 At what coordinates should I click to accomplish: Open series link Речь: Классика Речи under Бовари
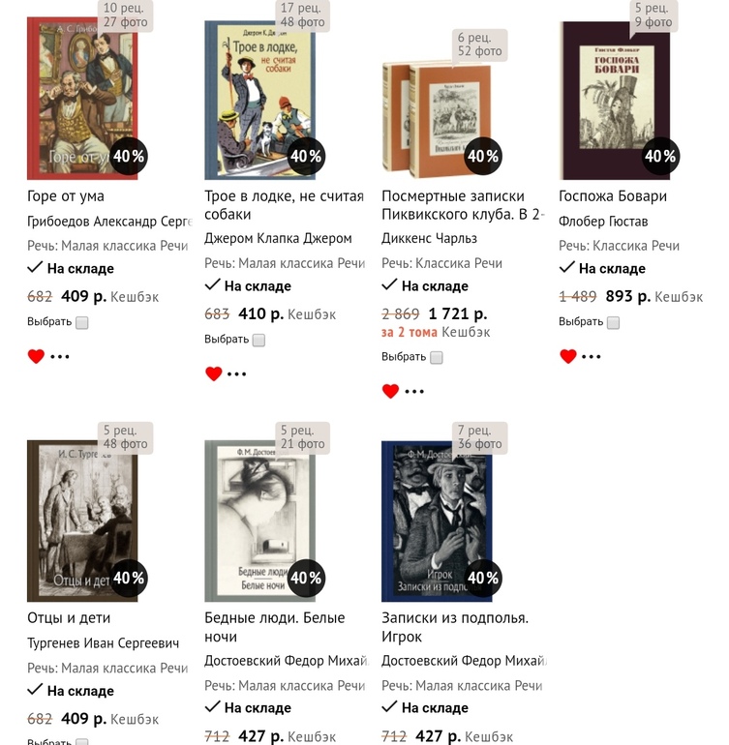[619, 246]
